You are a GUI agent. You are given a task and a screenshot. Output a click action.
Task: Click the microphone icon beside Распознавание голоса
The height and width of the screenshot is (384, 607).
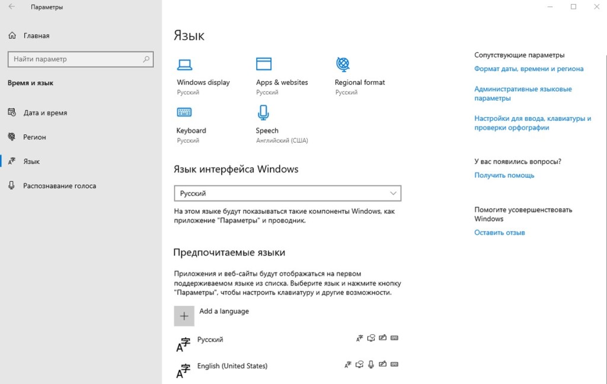pyautogui.click(x=12, y=185)
